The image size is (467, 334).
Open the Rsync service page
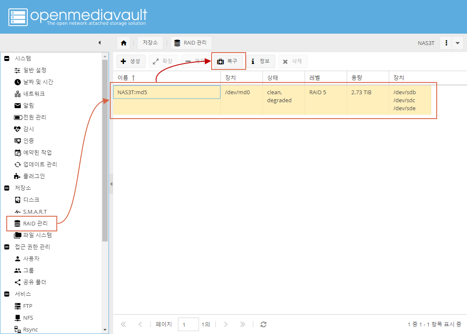click(x=26, y=329)
